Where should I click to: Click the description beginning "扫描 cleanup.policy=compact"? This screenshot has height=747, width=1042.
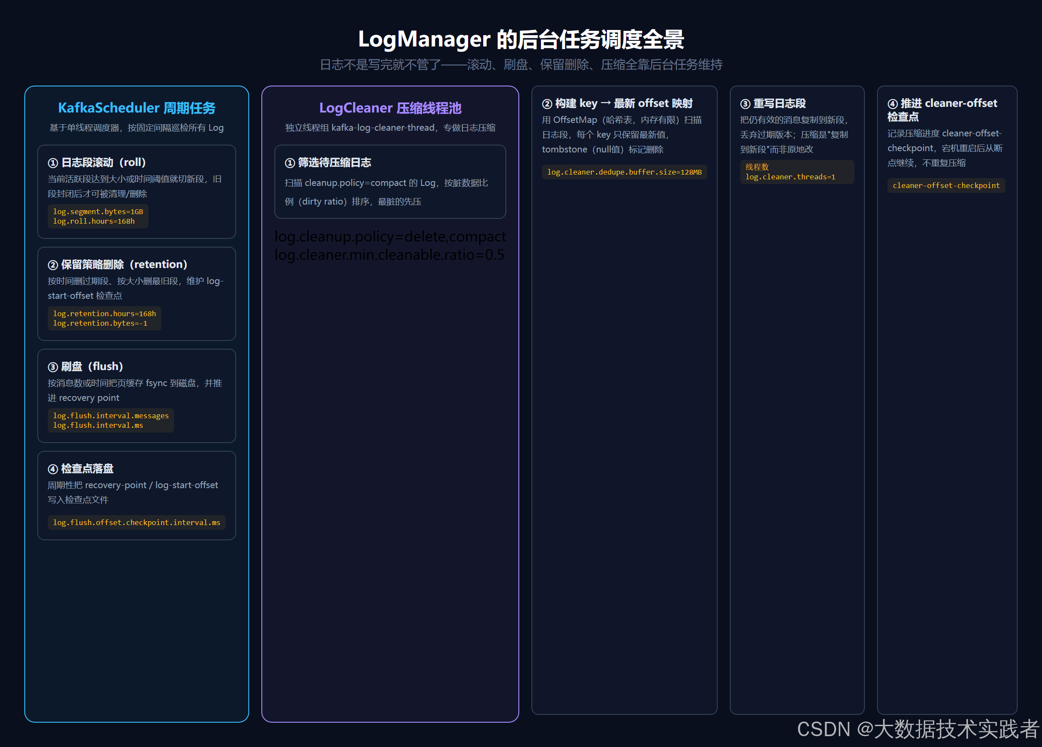[x=386, y=192]
